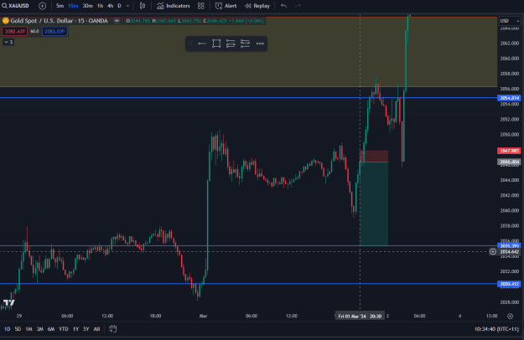Set date range to 1M
The height and width of the screenshot is (340, 524).
tap(29, 329)
